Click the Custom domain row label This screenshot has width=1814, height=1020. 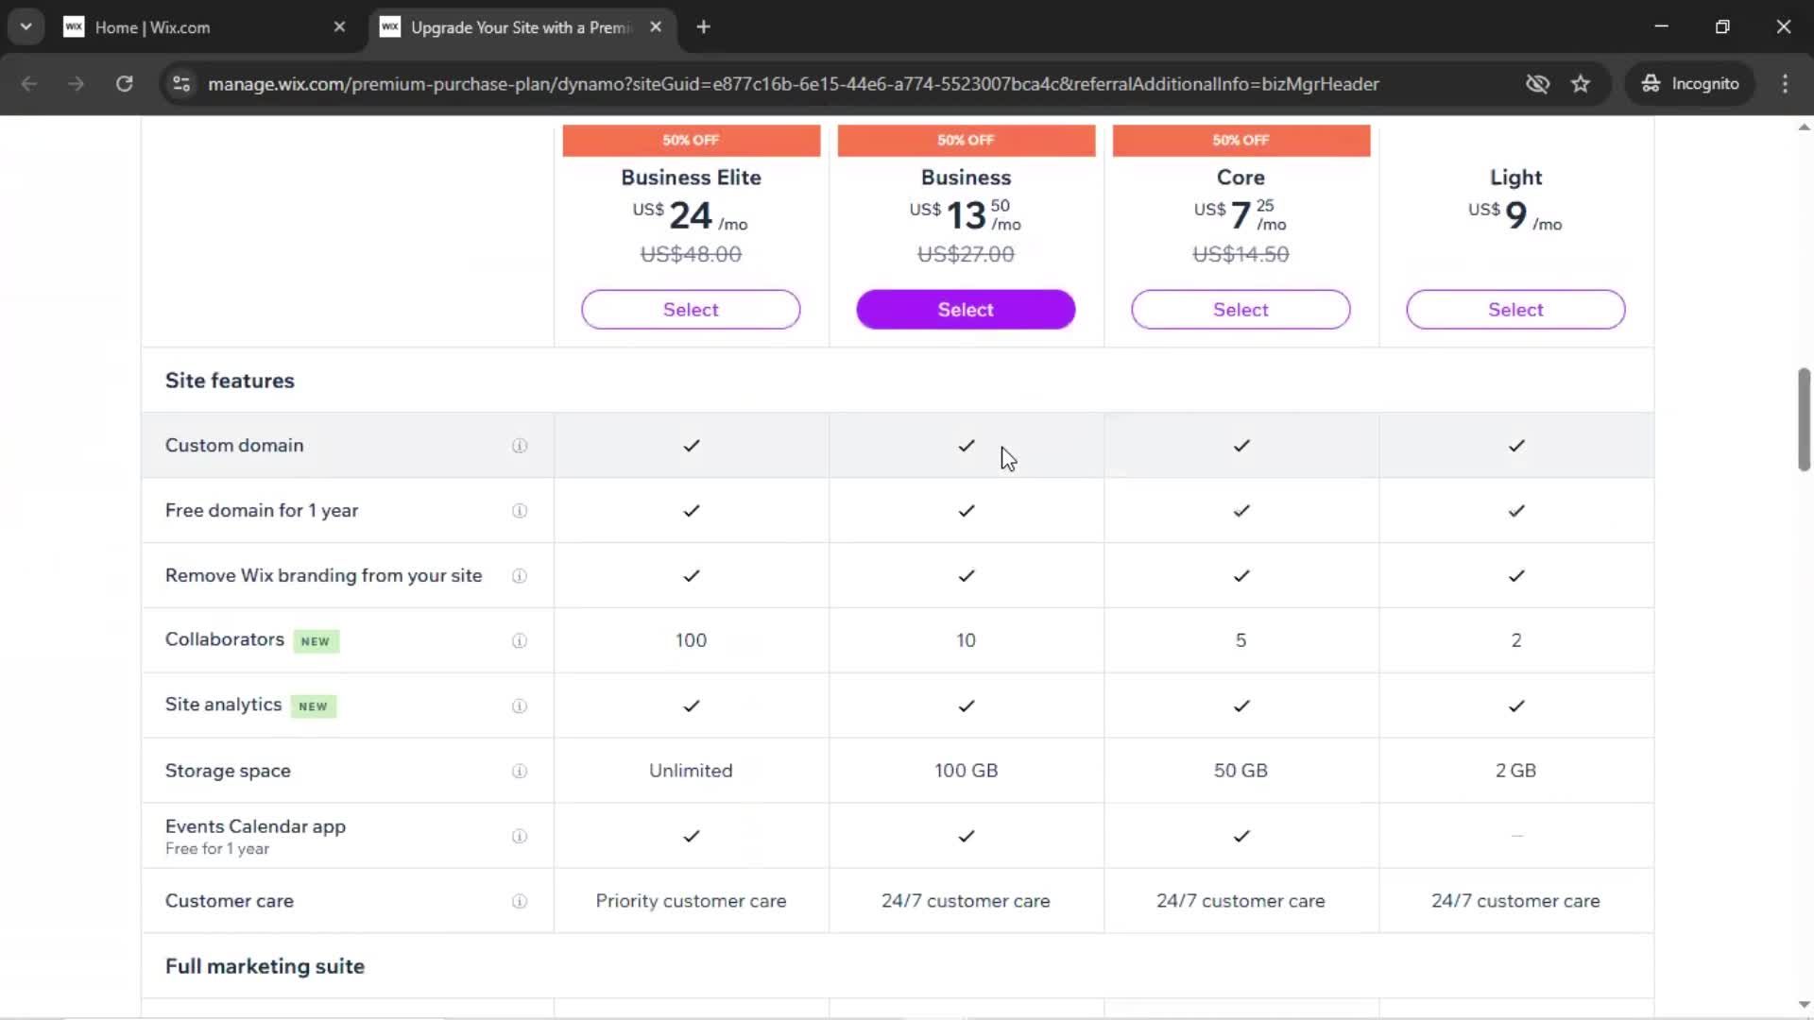click(x=234, y=445)
